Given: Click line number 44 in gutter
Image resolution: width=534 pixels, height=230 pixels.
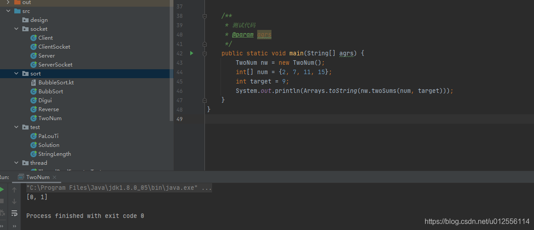Looking at the screenshot, I should (x=179, y=72).
